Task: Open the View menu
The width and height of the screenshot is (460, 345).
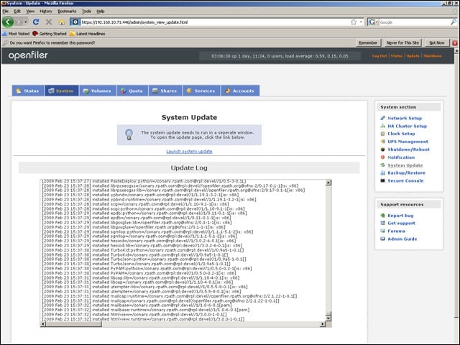Action: [30, 11]
